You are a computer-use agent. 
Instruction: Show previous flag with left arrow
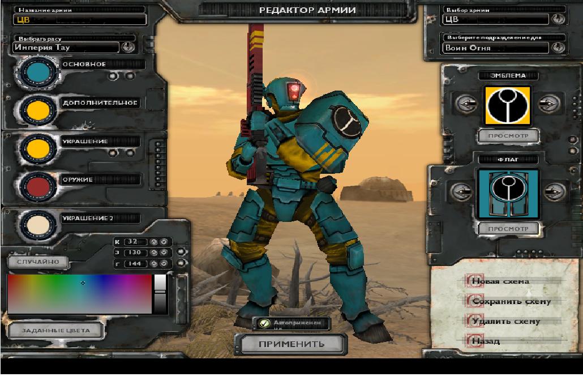(461, 192)
